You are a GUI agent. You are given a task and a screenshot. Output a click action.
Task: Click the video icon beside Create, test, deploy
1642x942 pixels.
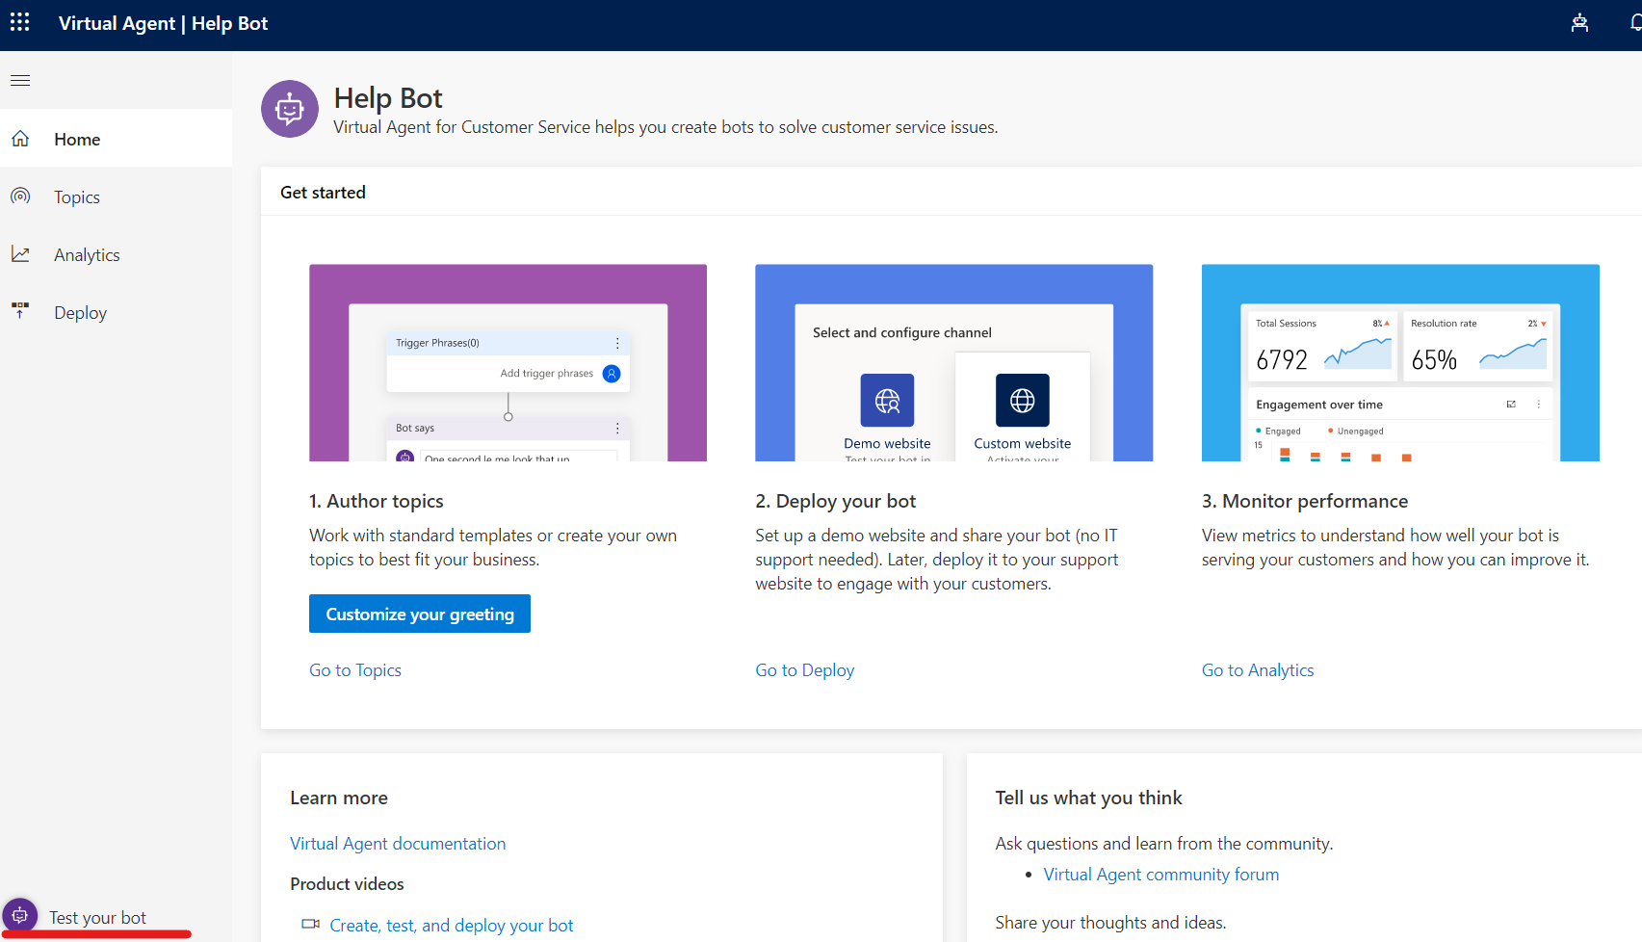point(311,925)
